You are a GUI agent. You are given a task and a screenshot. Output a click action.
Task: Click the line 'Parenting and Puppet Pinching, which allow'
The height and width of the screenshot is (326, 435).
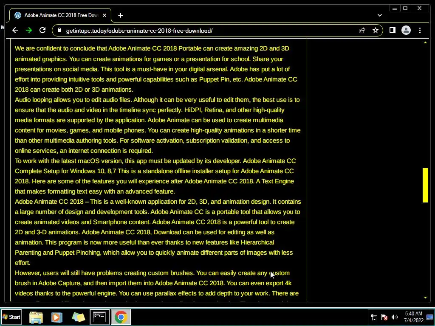click(x=154, y=253)
